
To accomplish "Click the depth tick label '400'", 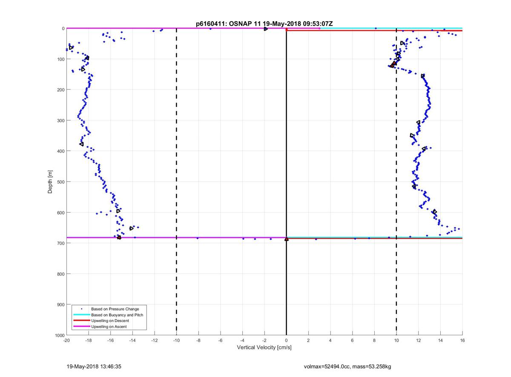I will click(x=60, y=151).
